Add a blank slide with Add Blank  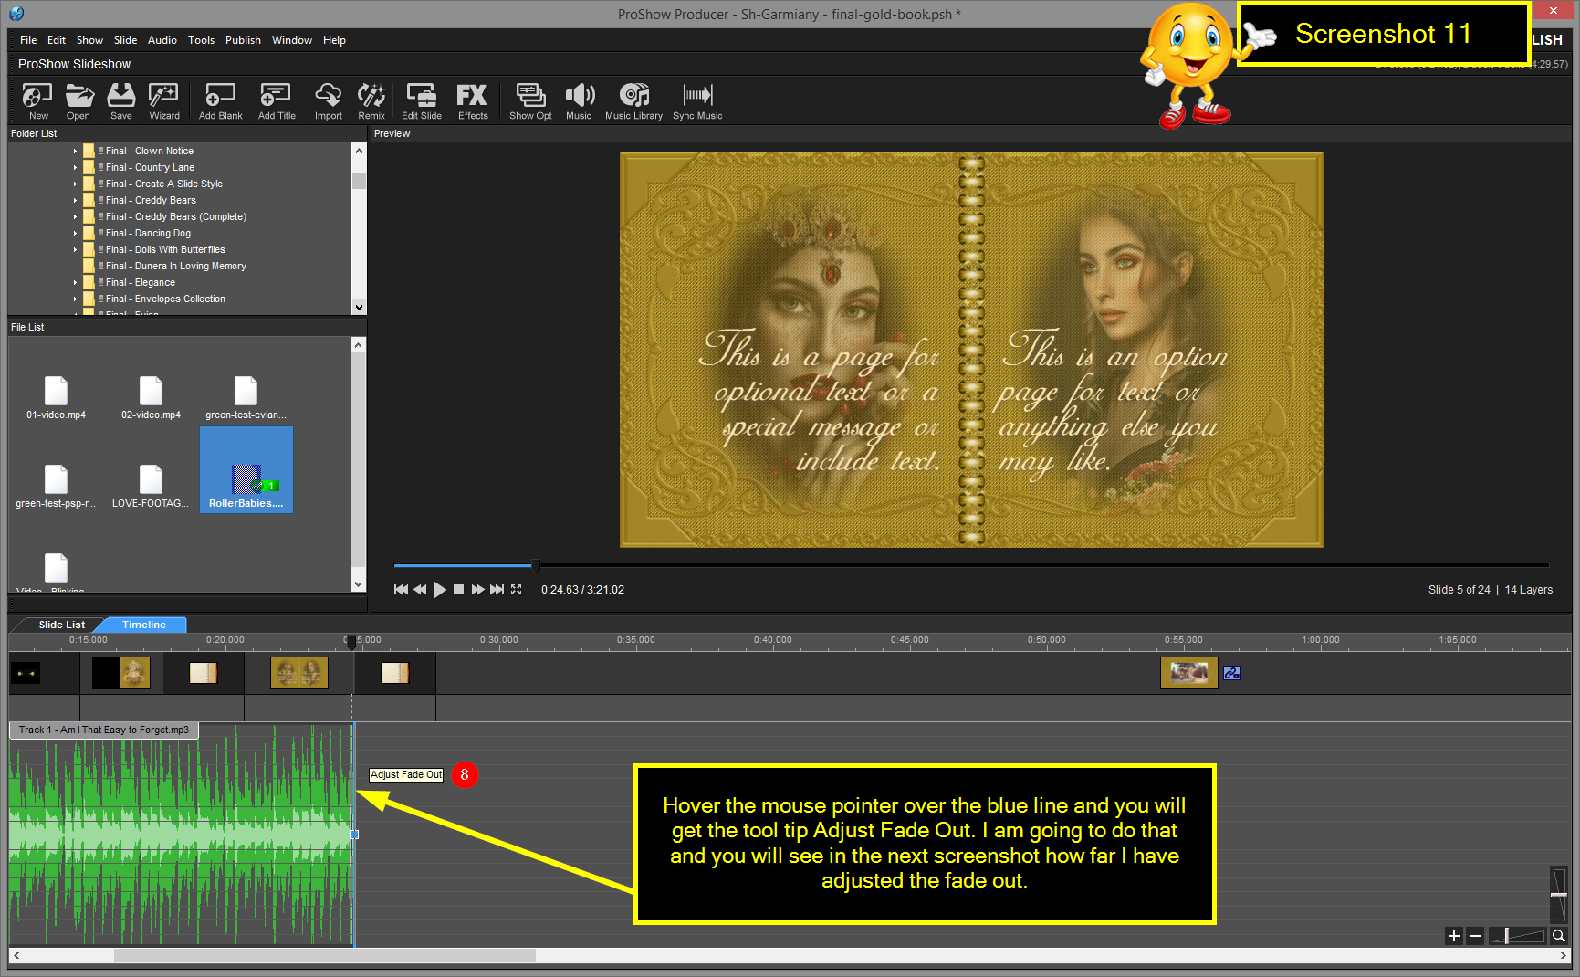221,100
